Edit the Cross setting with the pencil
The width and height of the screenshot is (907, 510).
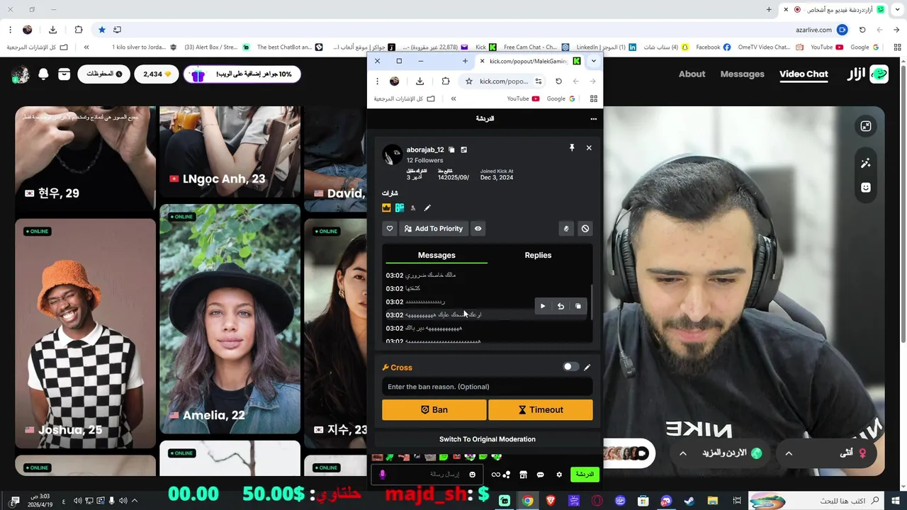pos(587,368)
